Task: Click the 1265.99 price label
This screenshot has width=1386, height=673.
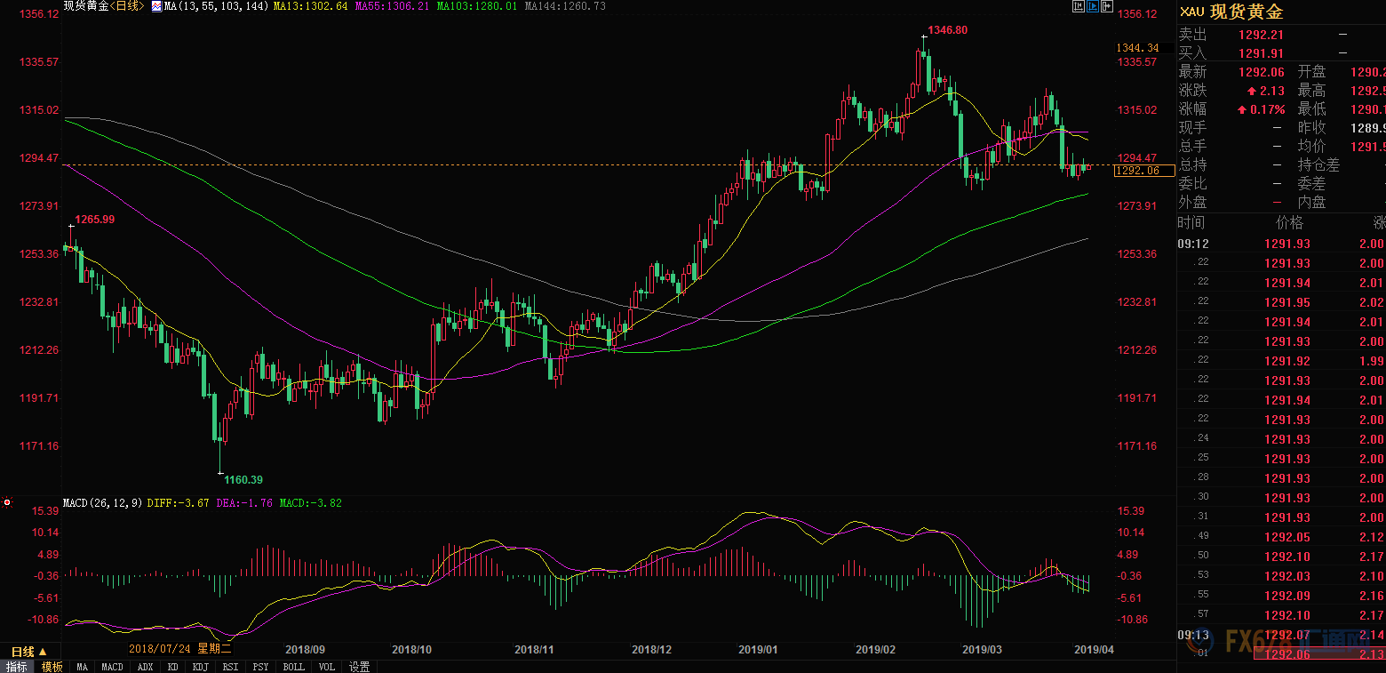Action: coord(95,219)
